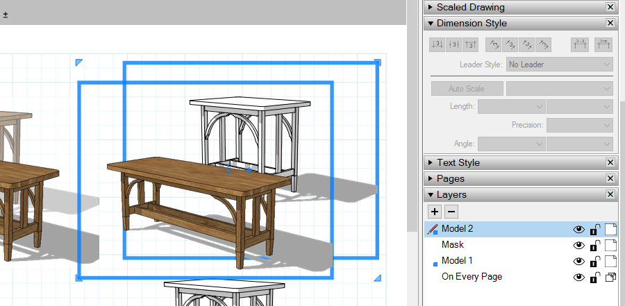Viewport: 625px width, 306px height.
Task: Expand the Pages panel
Action: 430,178
